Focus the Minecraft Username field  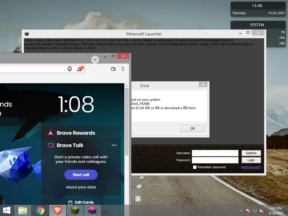(x=215, y=153)
